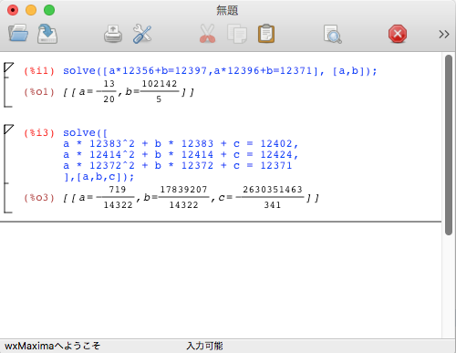Place the cursor in the first solve input line
The image size is (456, 353).
220,71
